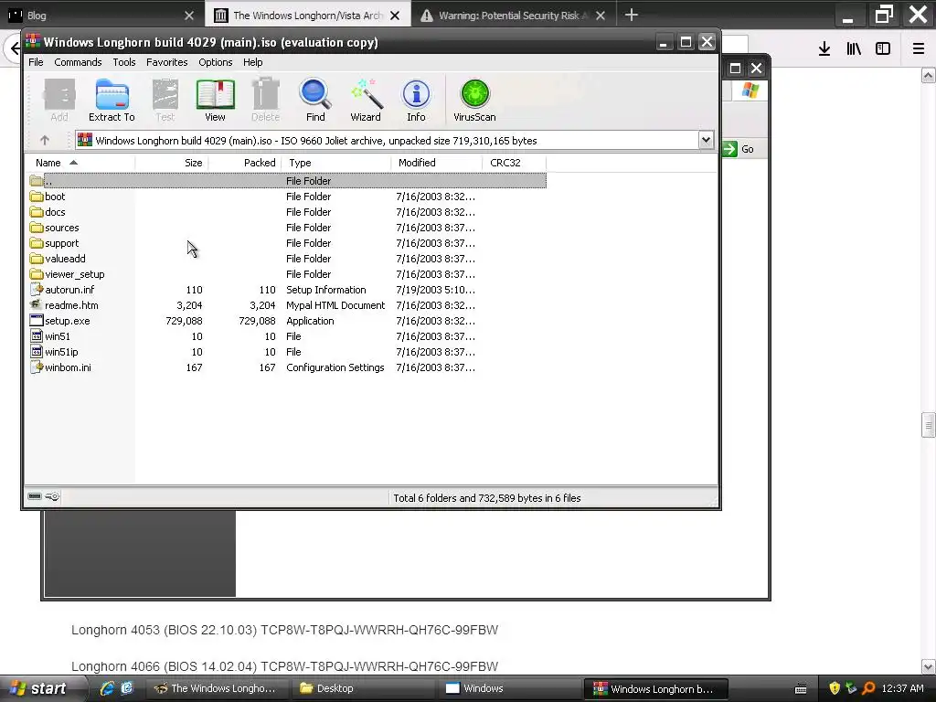Launch the Wizard tool
The width and height of the screenshot is (936, 702).
click(366, 101)
